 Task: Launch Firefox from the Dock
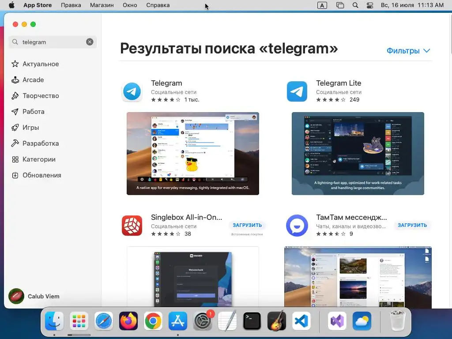click(x=128, y=321)
